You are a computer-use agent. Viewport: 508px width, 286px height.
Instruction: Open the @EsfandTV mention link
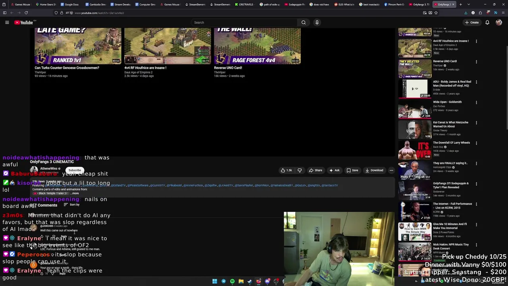coord(118,186)
